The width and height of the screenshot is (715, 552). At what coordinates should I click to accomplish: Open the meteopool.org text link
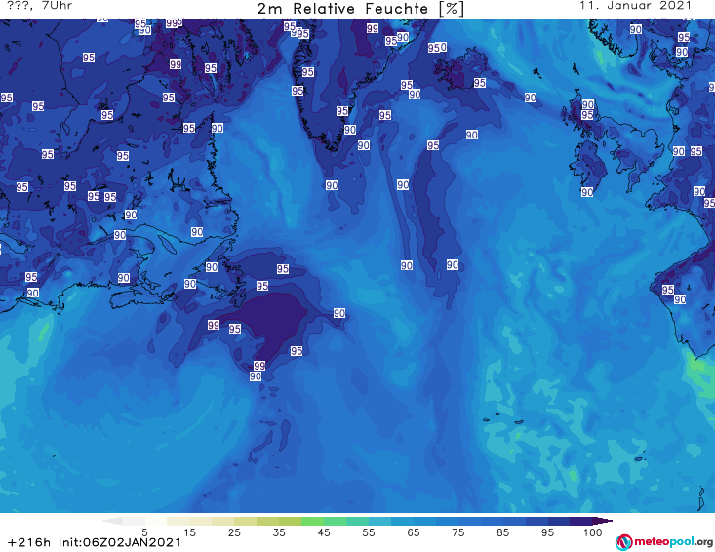pos(673,541)
